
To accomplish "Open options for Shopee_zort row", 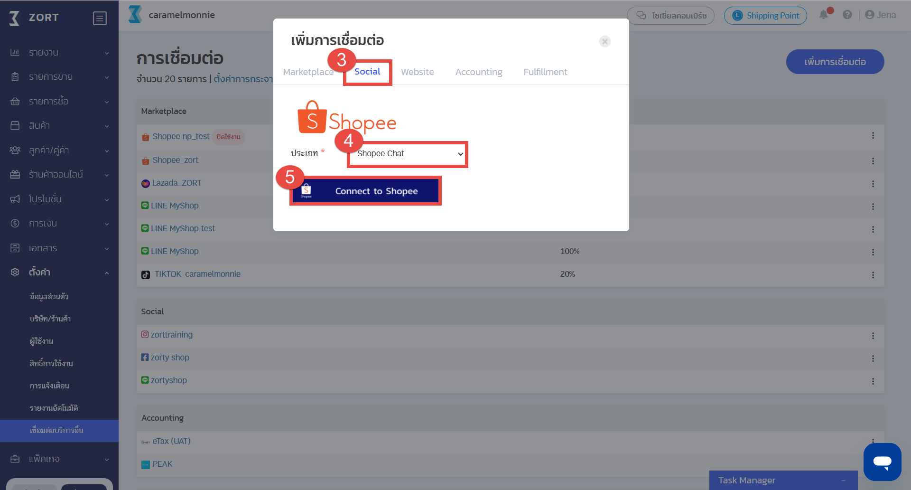I will coord(873,161).
